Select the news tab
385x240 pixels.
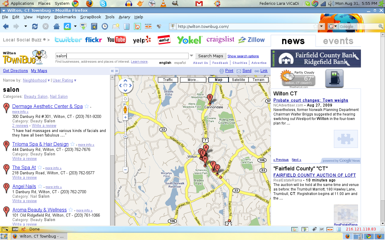(x=293, y=41)
